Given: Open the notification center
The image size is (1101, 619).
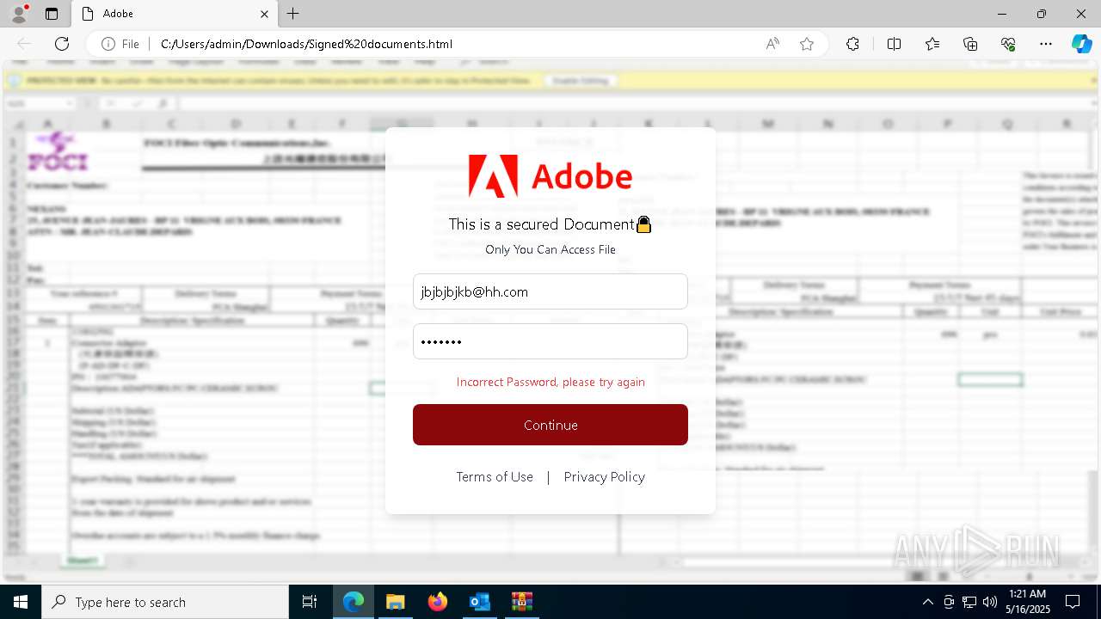Looking at the screenshot, I should click(x=1073, y=602).
